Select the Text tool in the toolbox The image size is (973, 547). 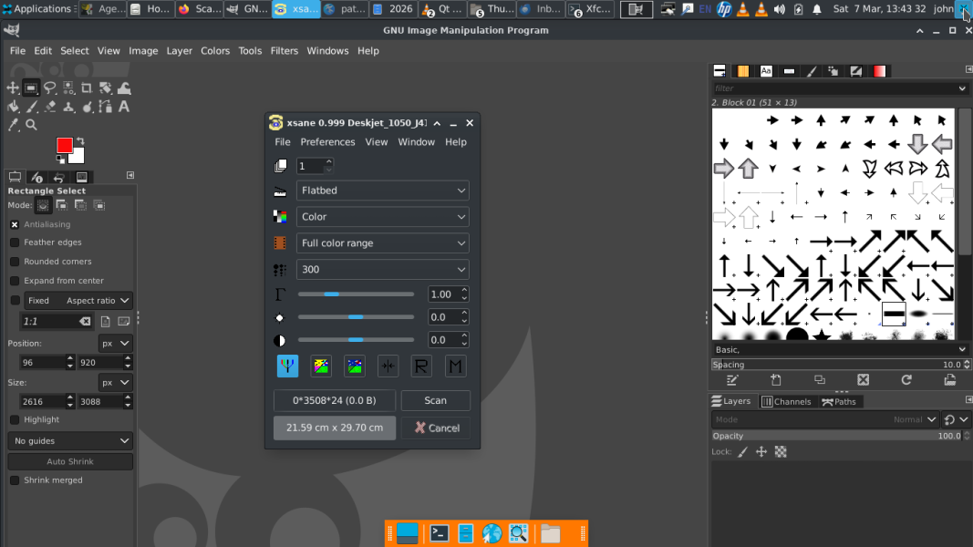click(x=124, y=107)
